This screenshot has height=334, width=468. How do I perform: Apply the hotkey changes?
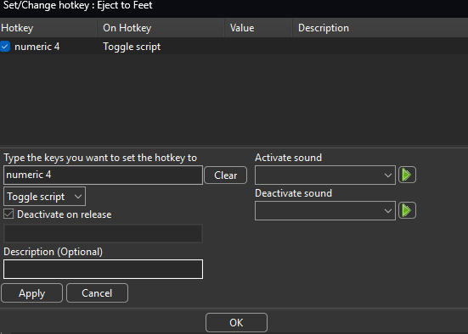coord(32,293)
